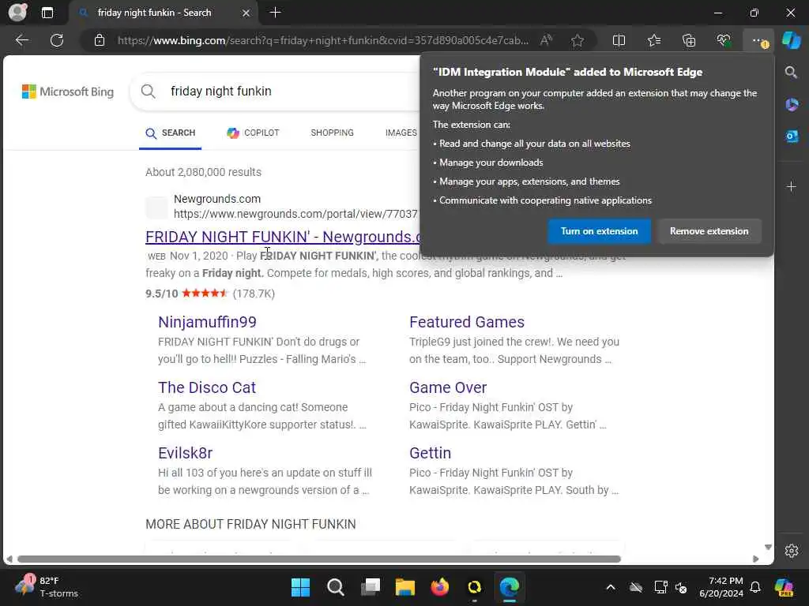The image size is (809, 606).
Task: Switch to the COPILOT tab
Action: pos(253,133)
